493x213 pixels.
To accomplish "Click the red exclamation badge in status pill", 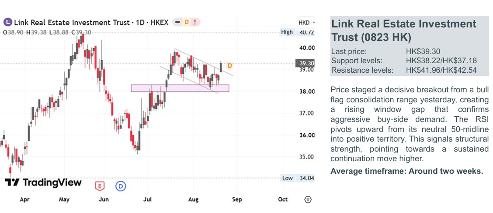I will (195, 23).
